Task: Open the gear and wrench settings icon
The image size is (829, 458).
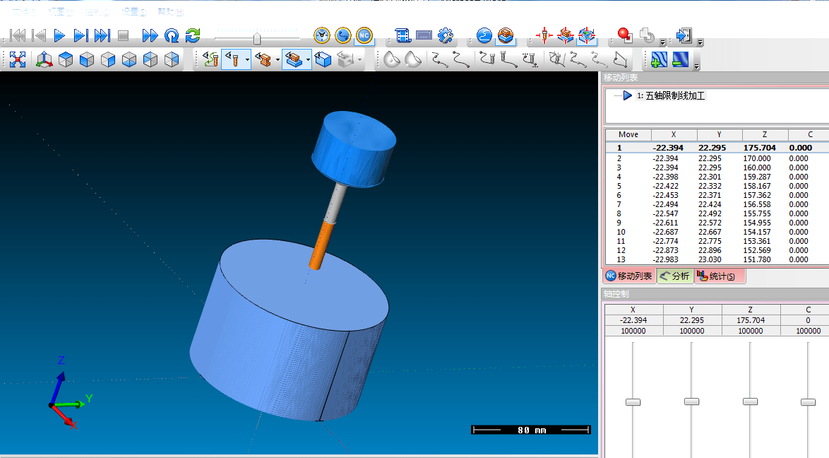Action: [445, 35]
